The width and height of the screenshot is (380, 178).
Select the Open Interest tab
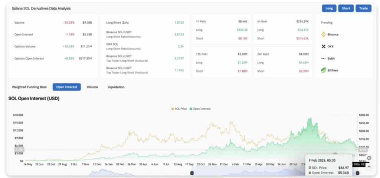point(66,87)
